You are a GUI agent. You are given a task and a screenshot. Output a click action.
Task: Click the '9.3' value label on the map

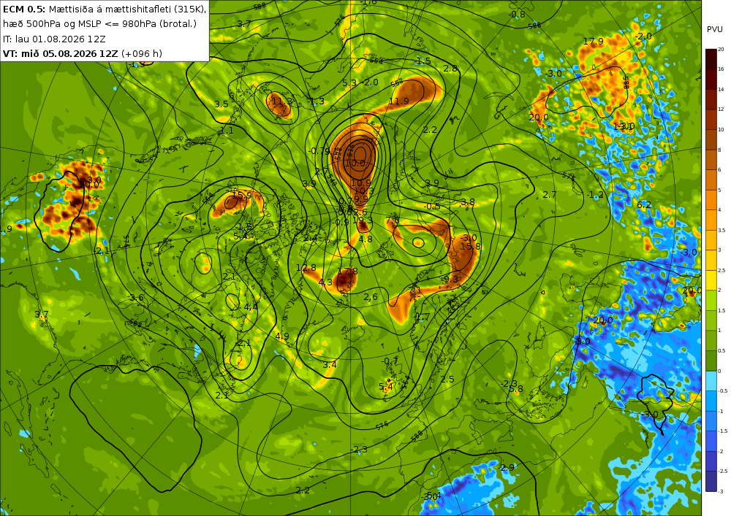(x=451, y=279)
